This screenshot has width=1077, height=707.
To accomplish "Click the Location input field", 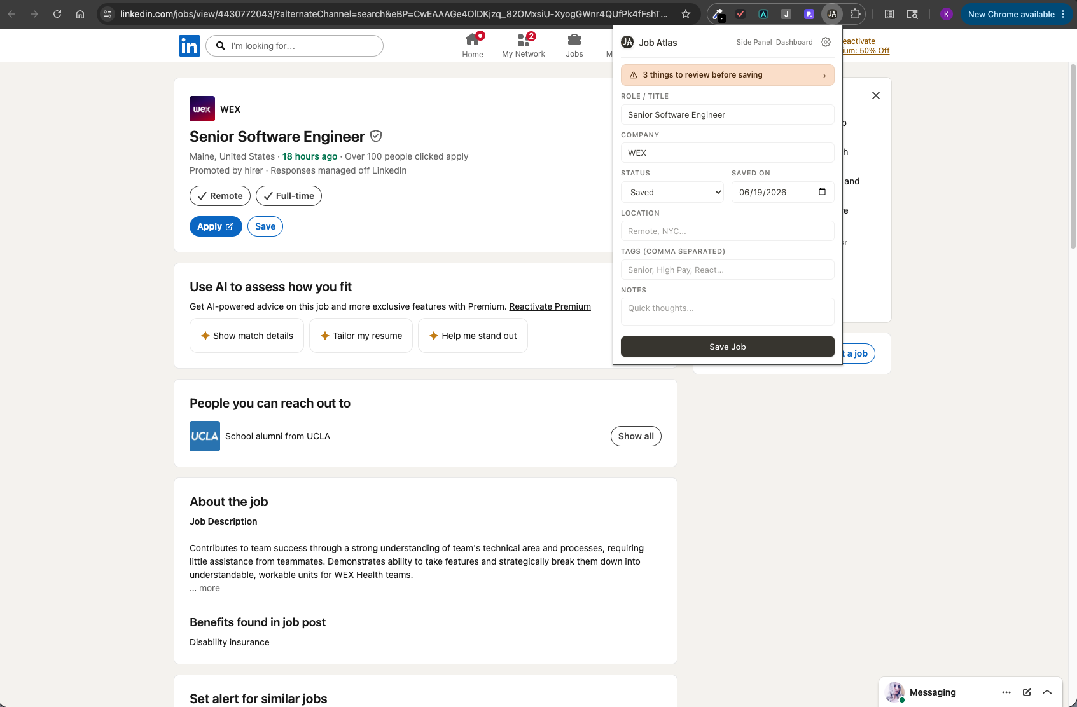I will point(727,231).
